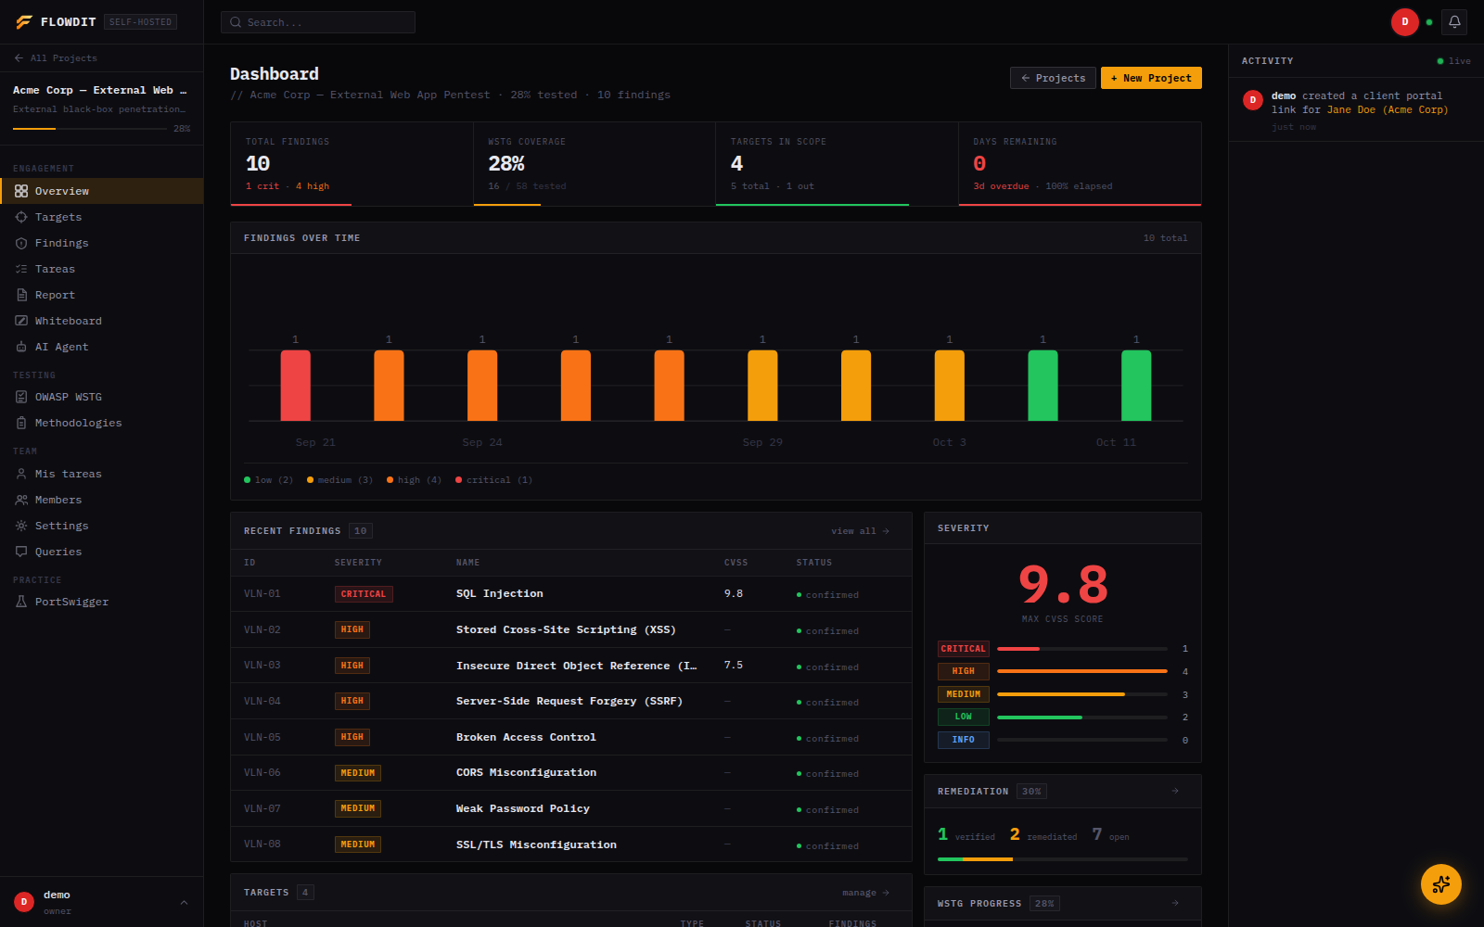Click the PortSwigger flask icon

pos(21,602)
